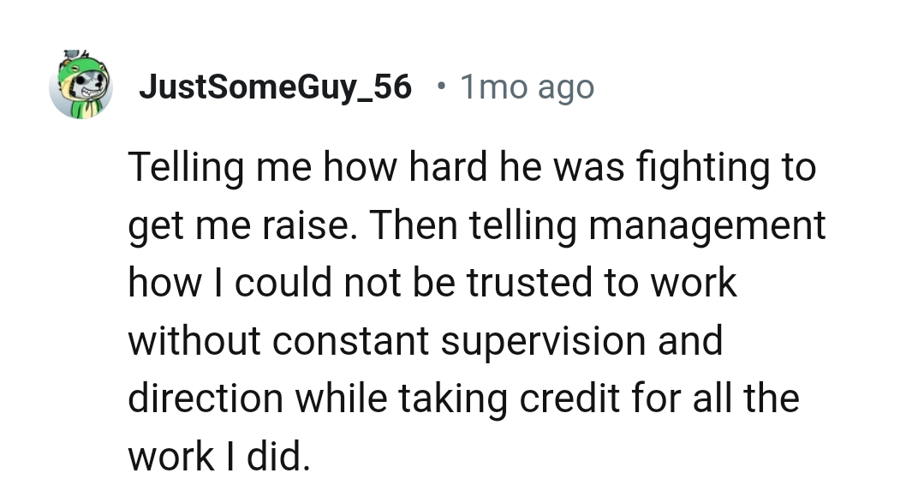Click the comment line starting "Telling me how hard"
The image size is (924, 503).
point(472,168)
